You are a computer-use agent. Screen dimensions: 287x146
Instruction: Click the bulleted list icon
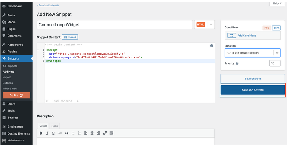click(x=73, y=133)
